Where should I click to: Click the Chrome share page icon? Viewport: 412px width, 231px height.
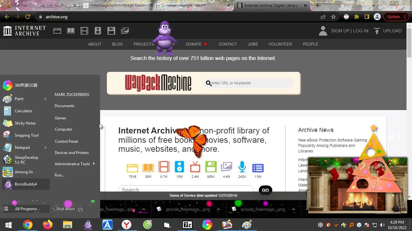[x=323, y=17]
